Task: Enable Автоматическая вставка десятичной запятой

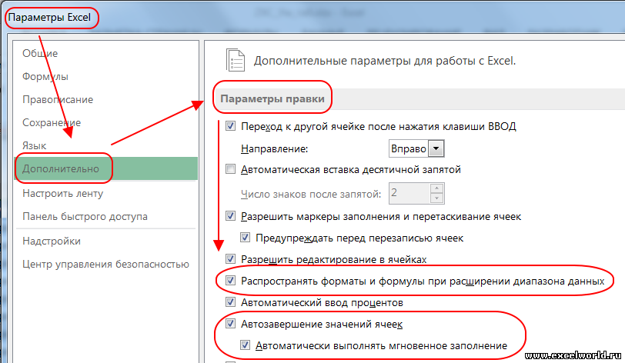Action: tap(230, 169)
